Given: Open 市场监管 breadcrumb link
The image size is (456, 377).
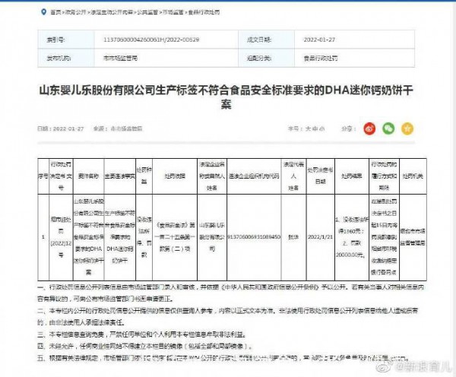Looking at the screenshot, I should point(173,12).
